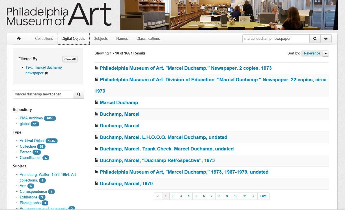Go to results page 8
This screenshot has height=210, width=345.
[219, 196]
